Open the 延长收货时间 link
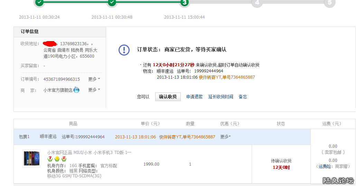 click(221, 97)
